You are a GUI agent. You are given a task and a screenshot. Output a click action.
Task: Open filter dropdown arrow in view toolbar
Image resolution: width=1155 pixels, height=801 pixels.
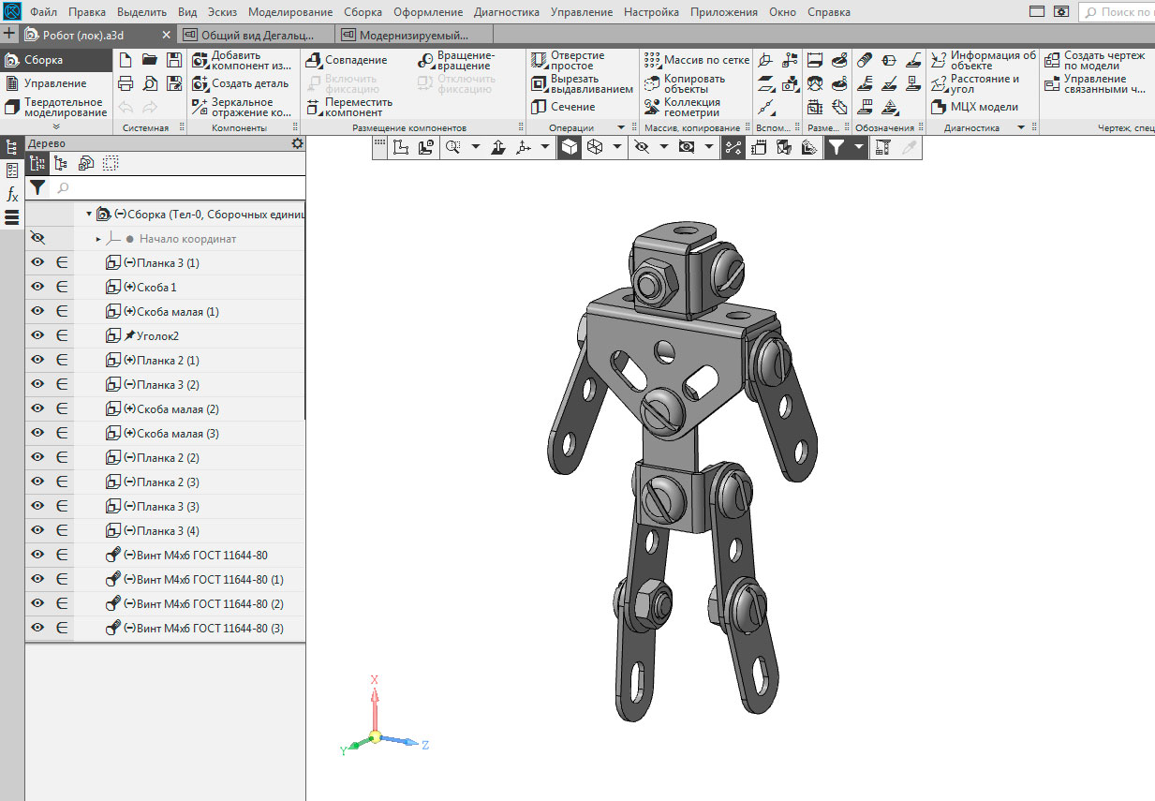point(858,147)
